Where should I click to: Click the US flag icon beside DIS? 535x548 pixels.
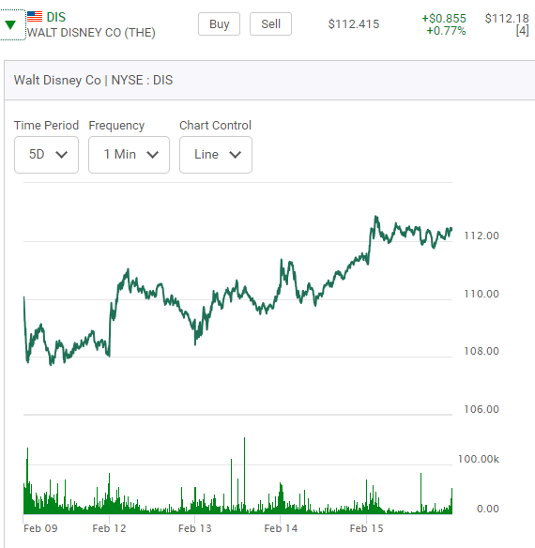(x=35, y=17)
